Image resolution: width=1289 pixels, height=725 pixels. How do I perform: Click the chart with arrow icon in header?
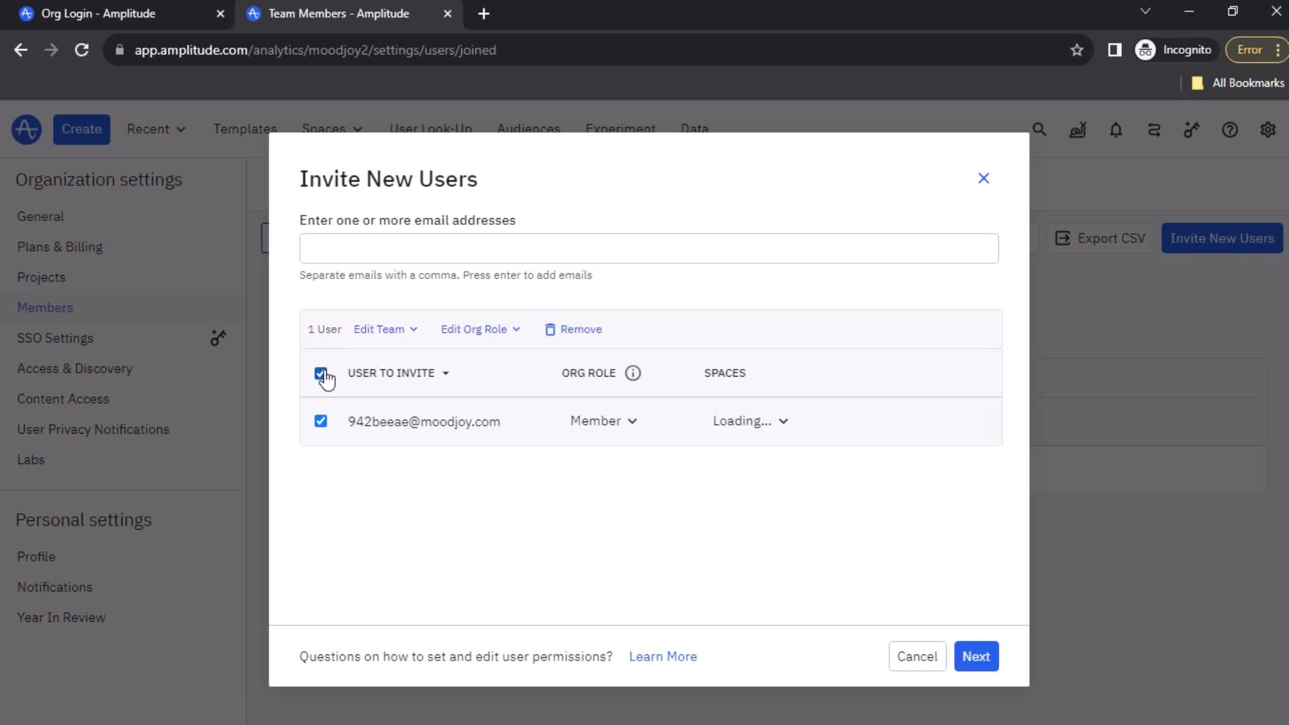(1078, 130)
